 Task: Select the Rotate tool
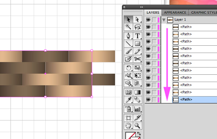pos(128,68)
